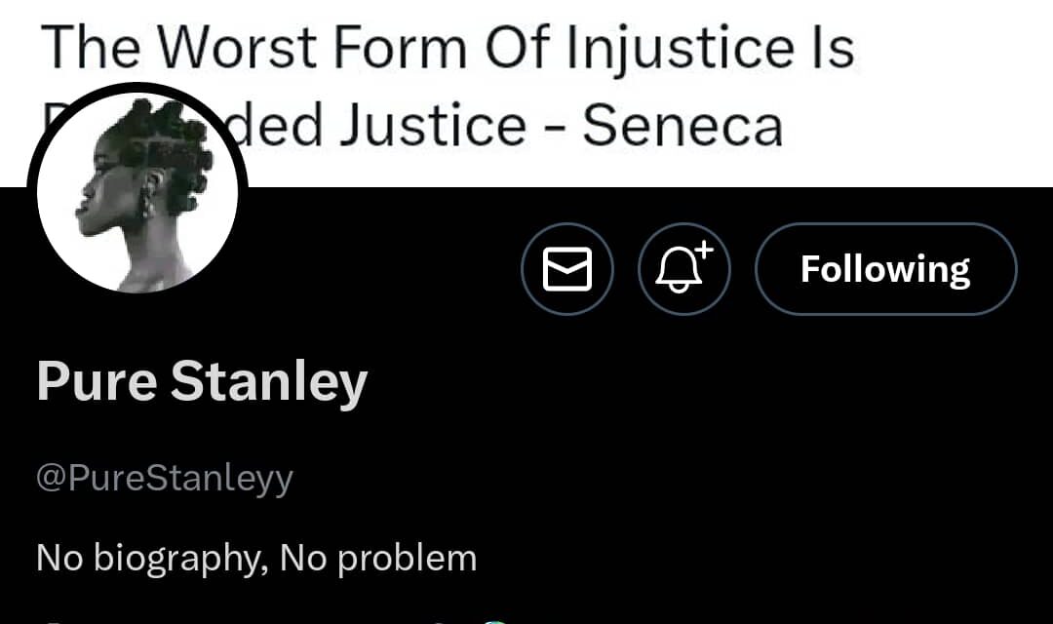Click "Stanley" in the profile display name
This screenshot has width=1053, height=624.
click(269, 382)
